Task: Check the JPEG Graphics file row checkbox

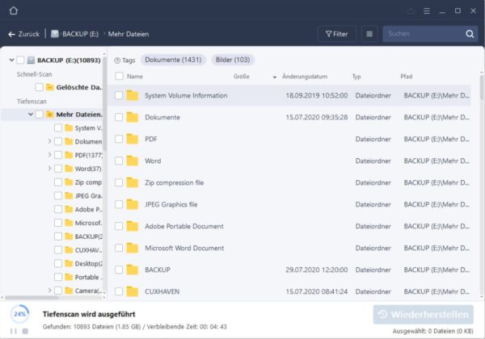Action: pos(119,204)
